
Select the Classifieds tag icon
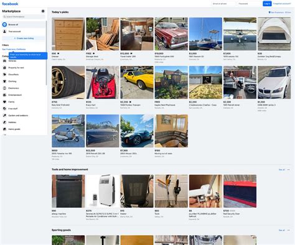[x=4, y=75]
